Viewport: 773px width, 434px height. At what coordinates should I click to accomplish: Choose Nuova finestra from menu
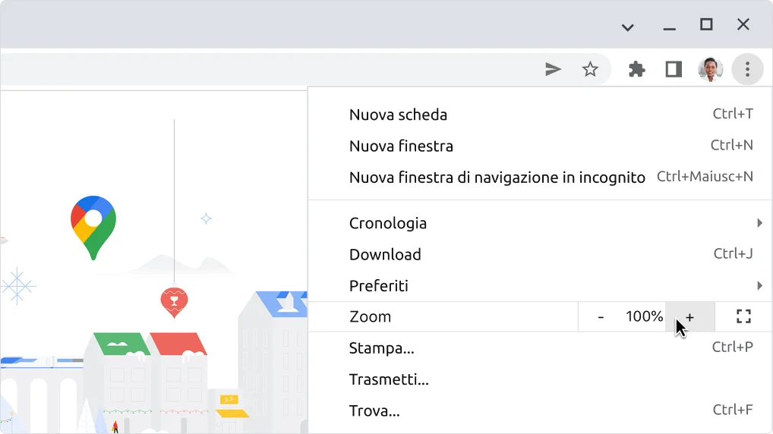click(541, 146)
